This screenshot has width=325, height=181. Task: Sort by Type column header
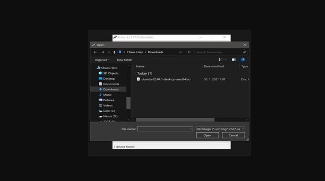tap(245, 66)
